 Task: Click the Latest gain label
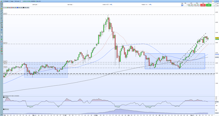tap(35, 5)
